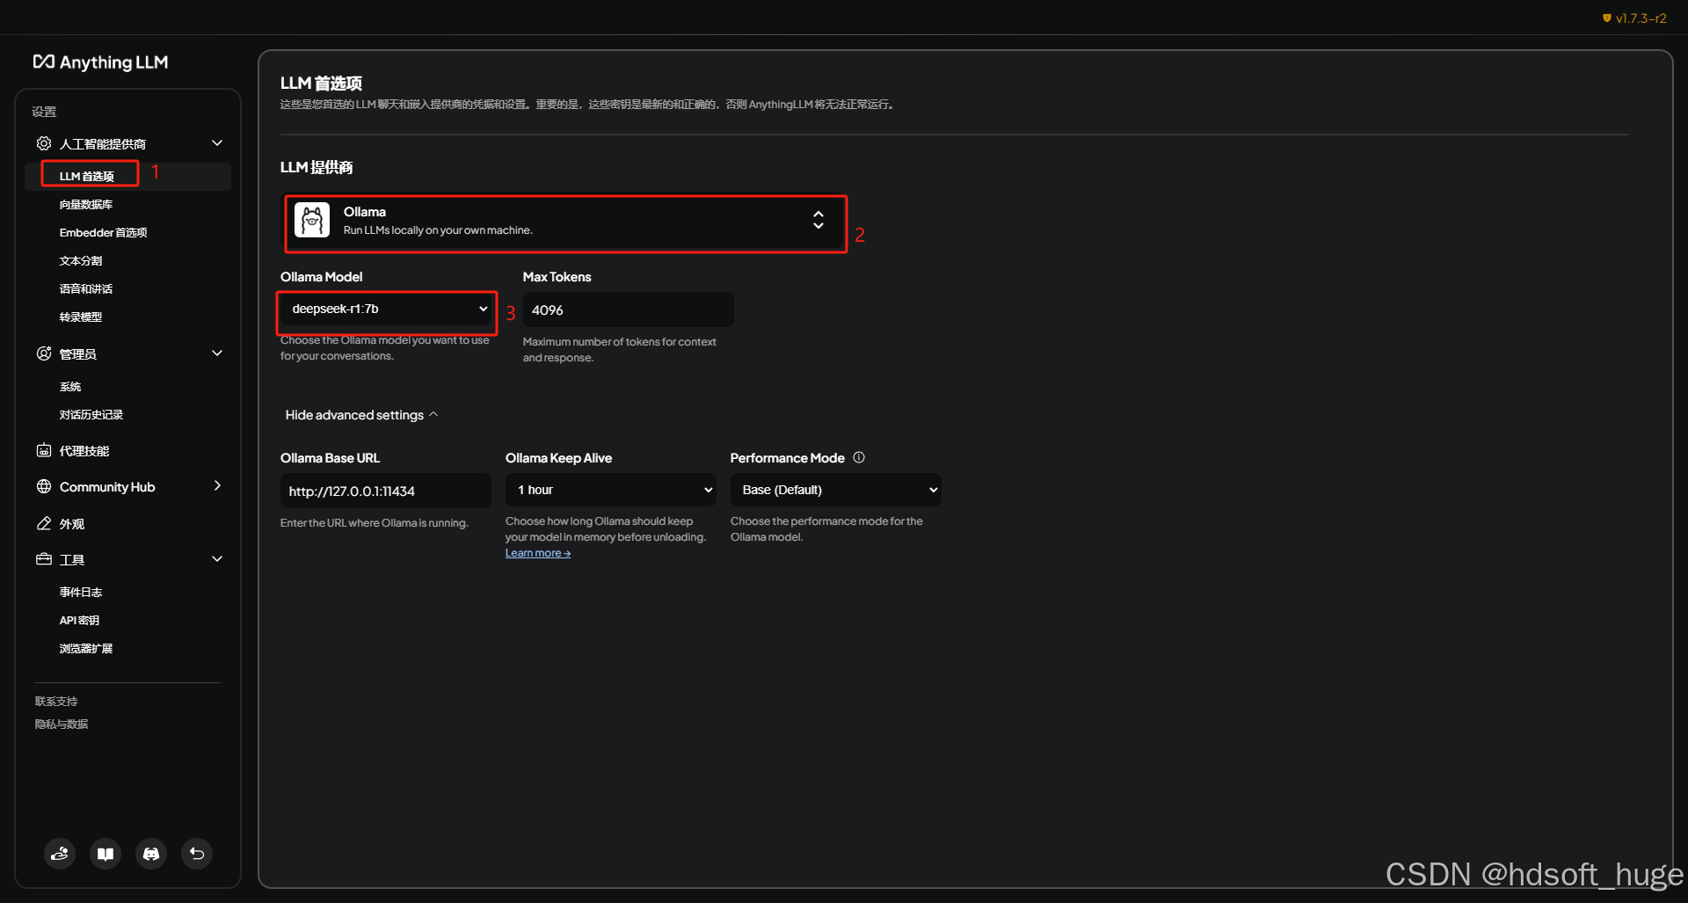Open 浏览器扩展 page
This screenshot has width=1688, height=903.
pyautogui.click(x=86, y=648)
